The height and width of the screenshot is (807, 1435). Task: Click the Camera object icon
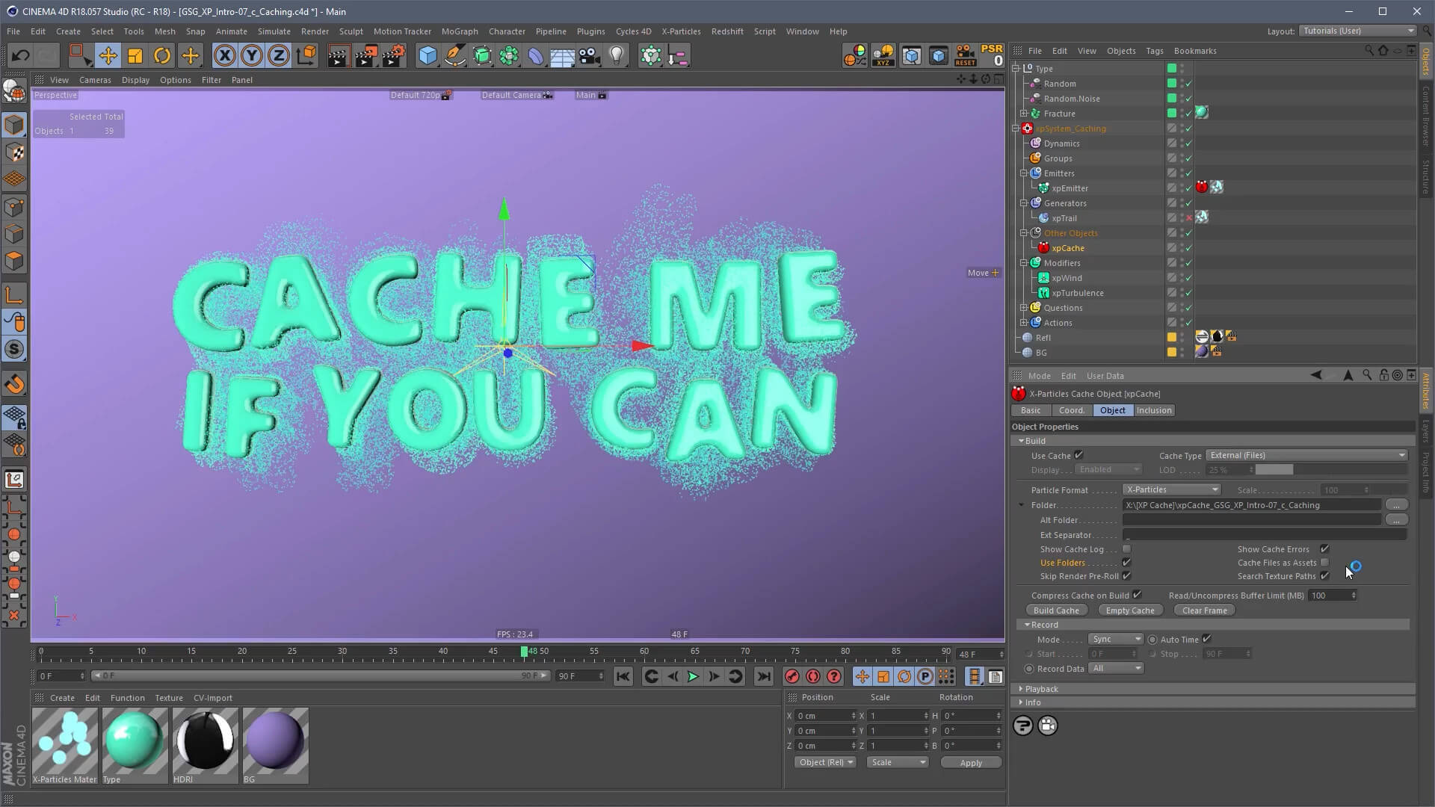(590, 55)
